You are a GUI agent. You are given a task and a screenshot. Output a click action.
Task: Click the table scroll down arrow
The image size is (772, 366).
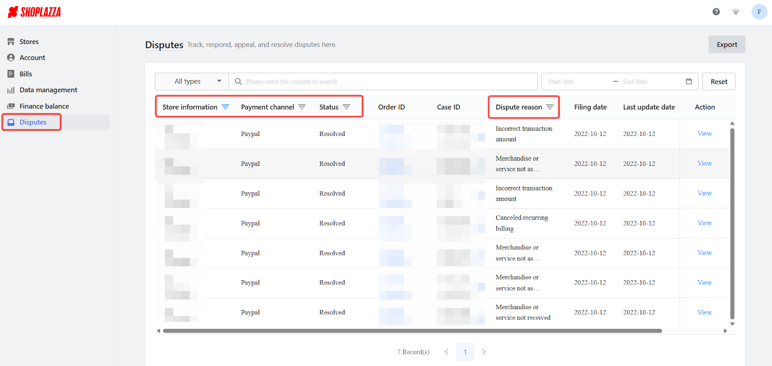[732, 324]
